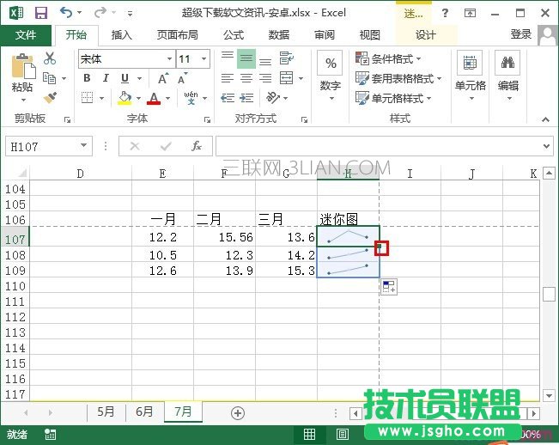Expand the font size dropdown showing 11
The height and width of the screenshot is (445, 559).
pos(204,59)
